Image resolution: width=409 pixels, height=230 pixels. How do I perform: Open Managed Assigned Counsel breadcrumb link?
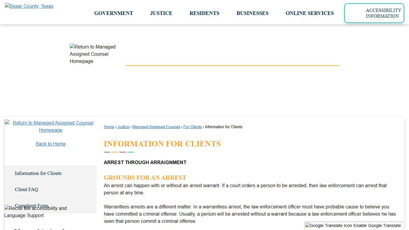[156, 127]
